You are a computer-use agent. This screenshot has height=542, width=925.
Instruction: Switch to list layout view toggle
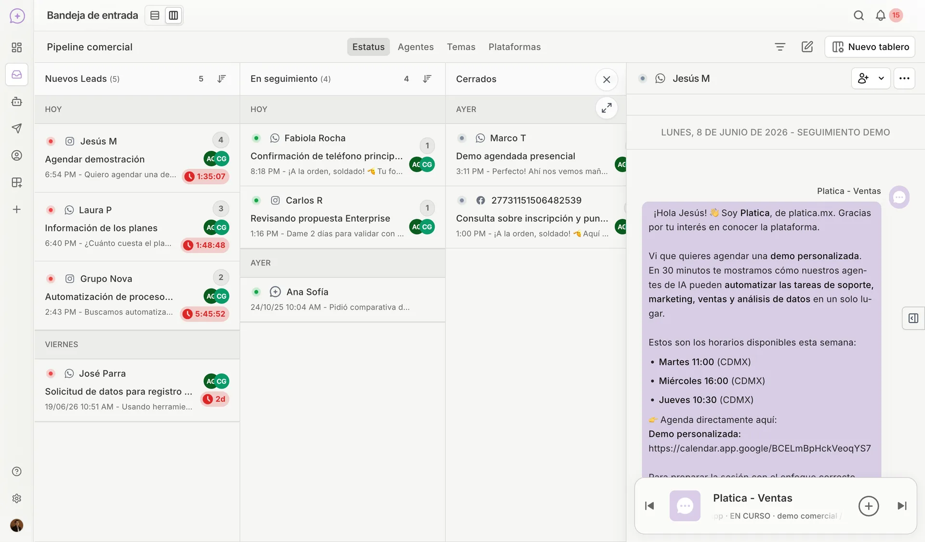point(155,15)
